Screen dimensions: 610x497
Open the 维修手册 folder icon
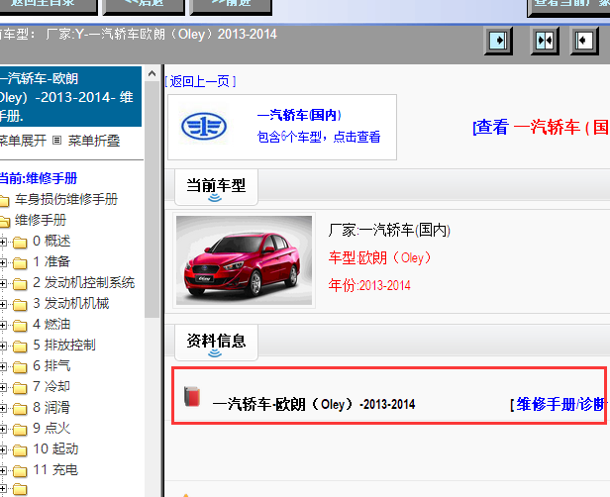4,222
